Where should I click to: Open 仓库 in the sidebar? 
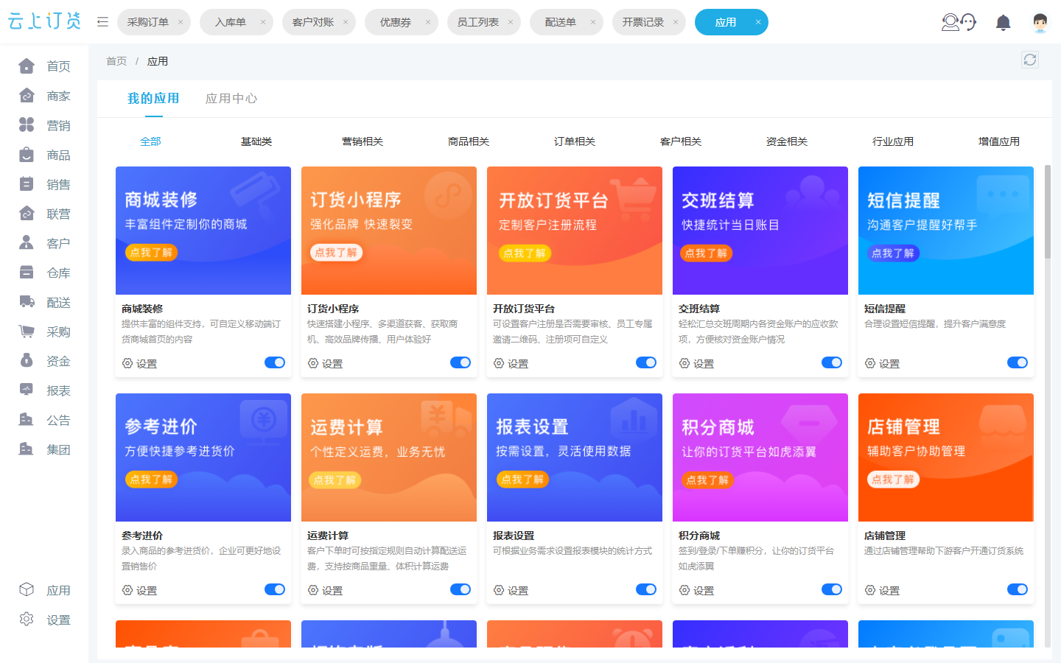44,273
